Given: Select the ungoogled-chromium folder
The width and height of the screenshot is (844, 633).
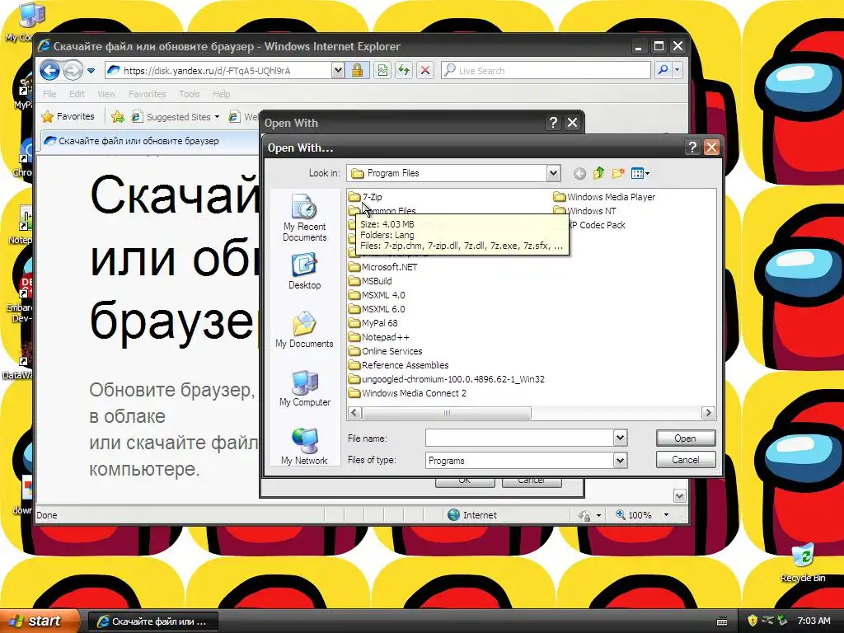Looking at the screenshot, I should pos(447,379).
